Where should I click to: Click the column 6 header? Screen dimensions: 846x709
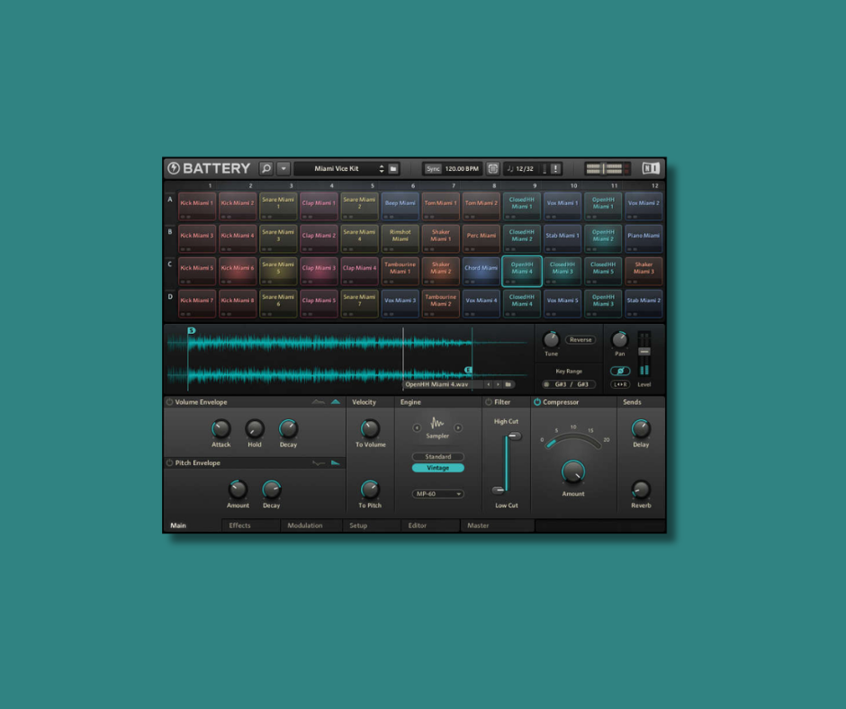[x=413, y=185]
